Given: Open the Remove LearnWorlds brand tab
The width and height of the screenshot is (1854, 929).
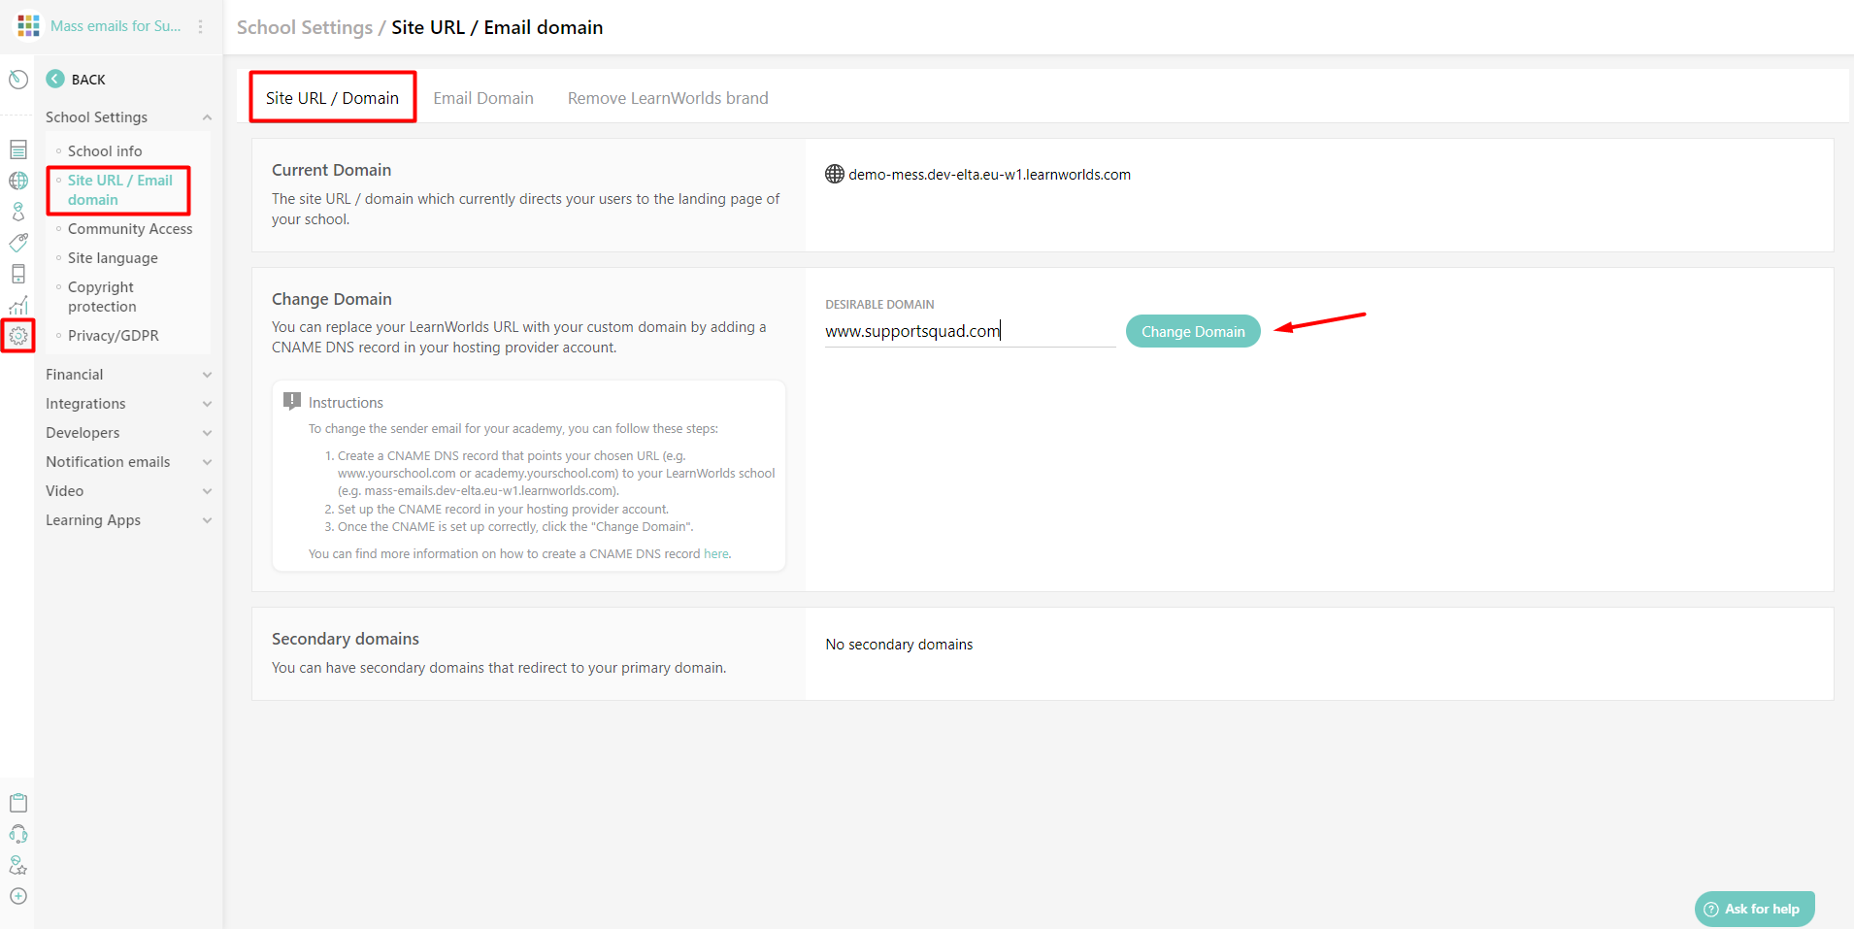Looking at the screenshot, I should [x=667, y=97].
